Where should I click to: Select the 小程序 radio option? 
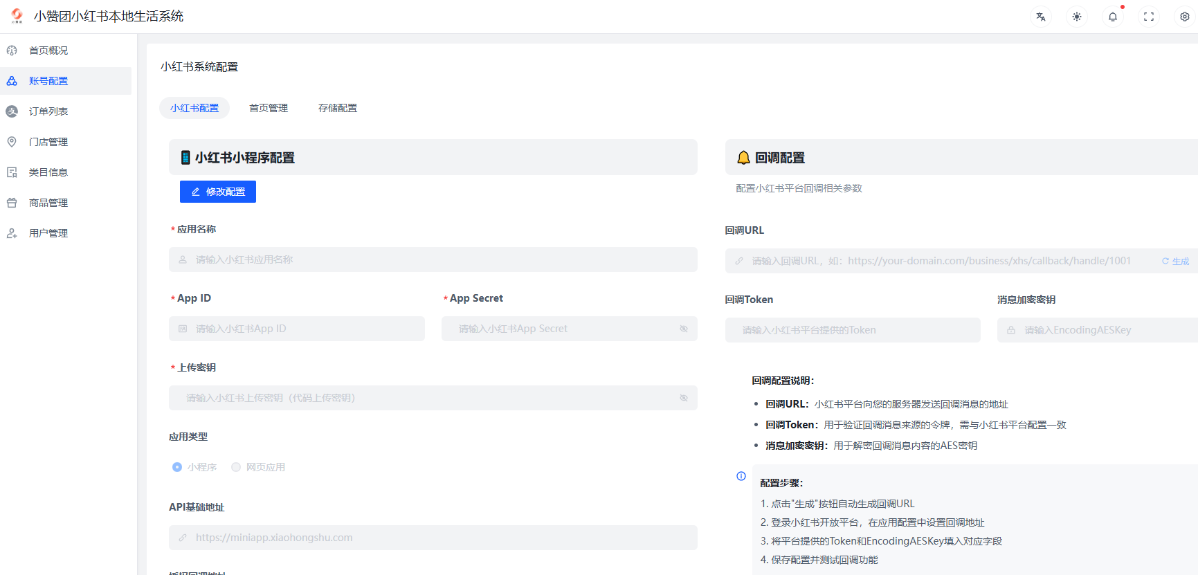[177, 467]
